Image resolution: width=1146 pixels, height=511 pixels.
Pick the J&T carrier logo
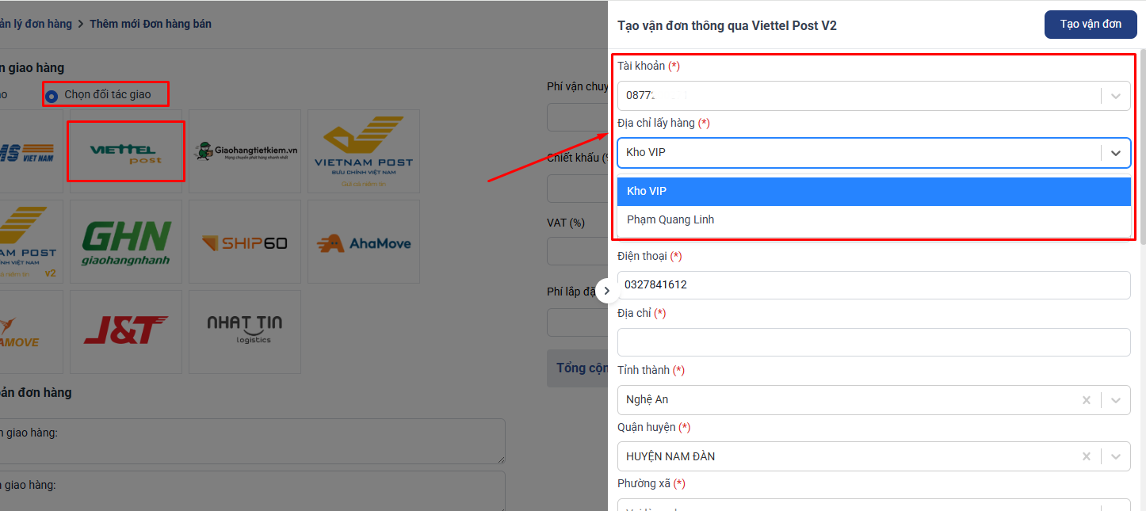[126, 332]
